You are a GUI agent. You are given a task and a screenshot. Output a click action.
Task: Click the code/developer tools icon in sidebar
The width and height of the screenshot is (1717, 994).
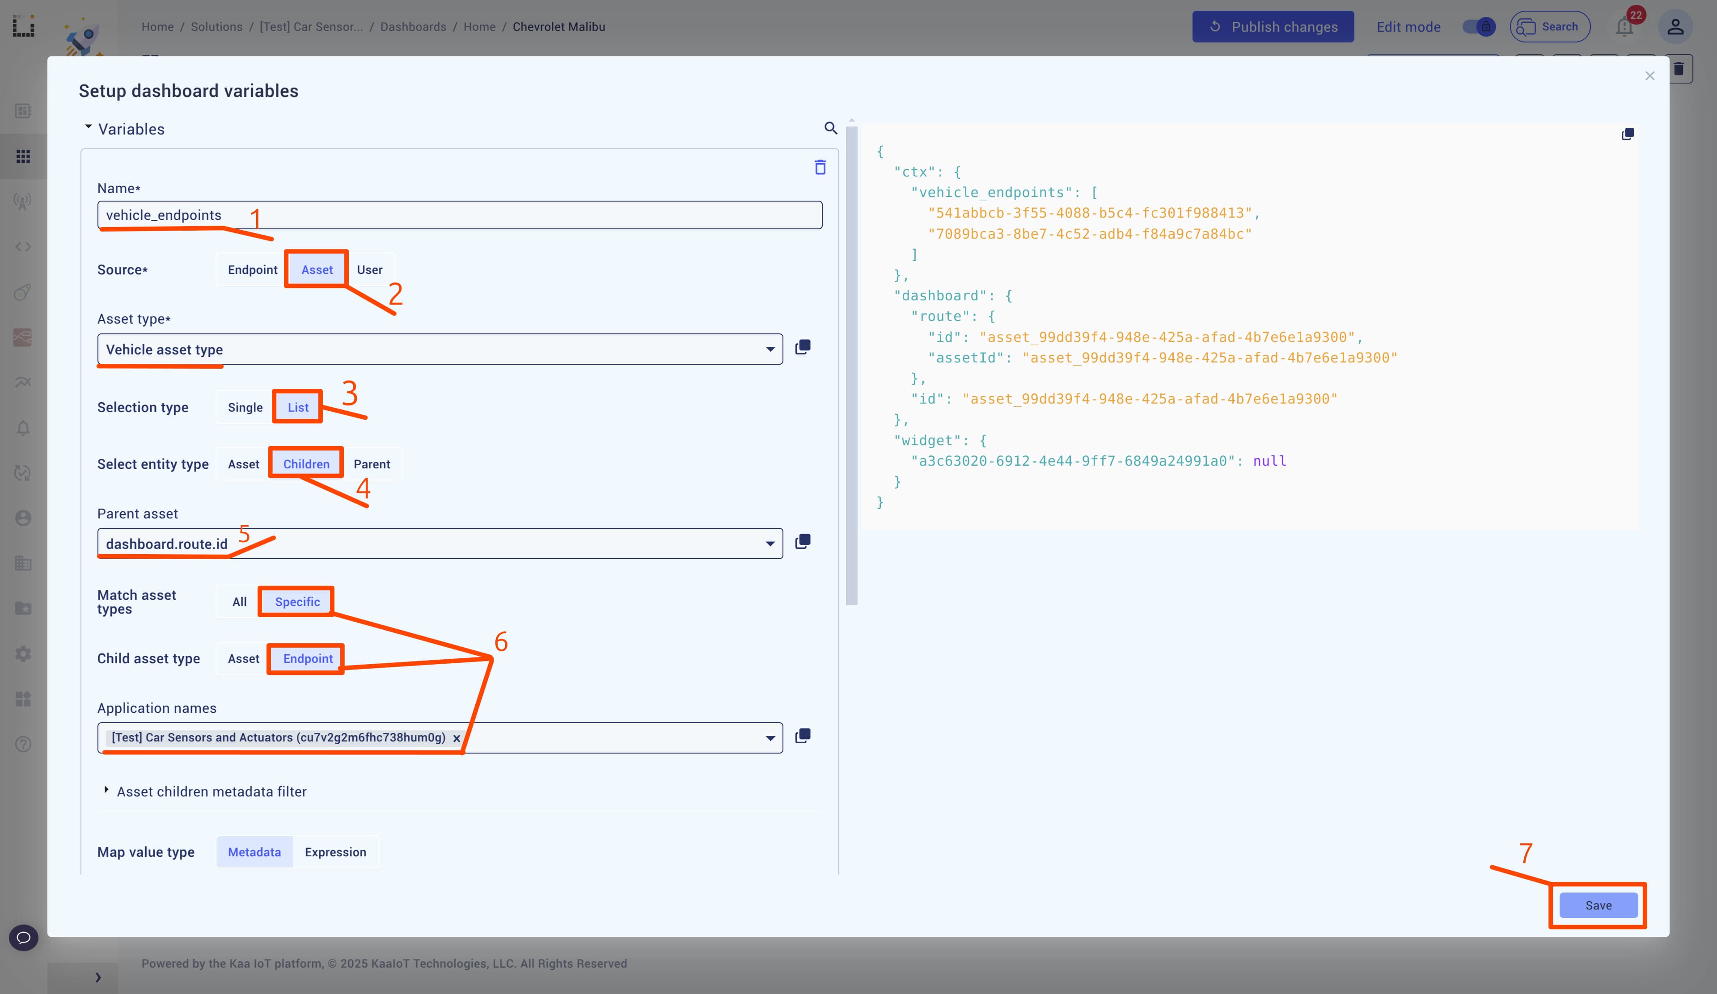pyautogui.click(x=24, y=246)
